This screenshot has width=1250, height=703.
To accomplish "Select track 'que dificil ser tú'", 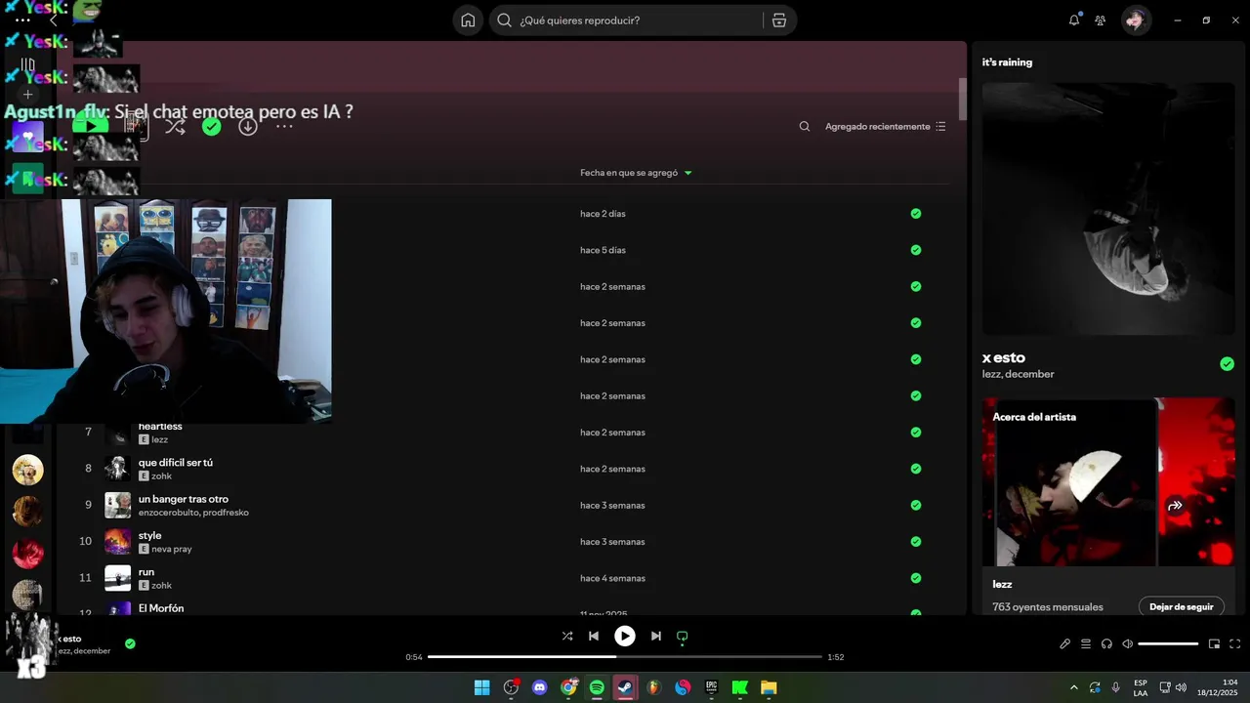I will 176,463.
